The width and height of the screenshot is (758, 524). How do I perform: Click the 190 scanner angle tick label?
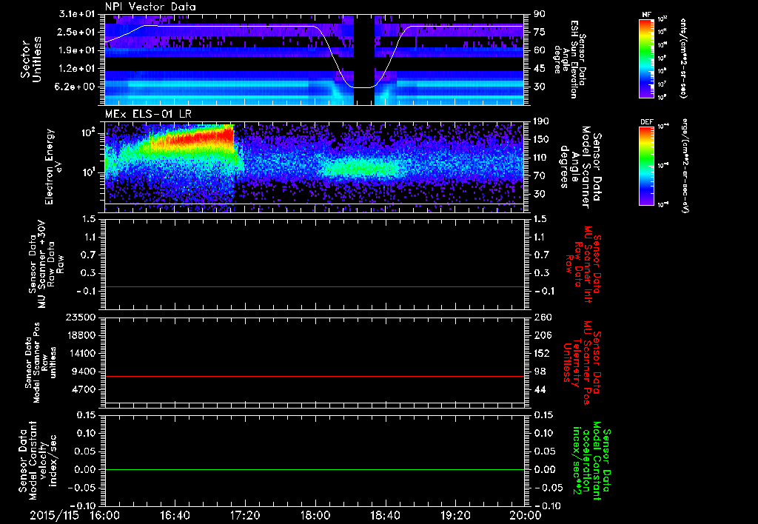point(541,121)
